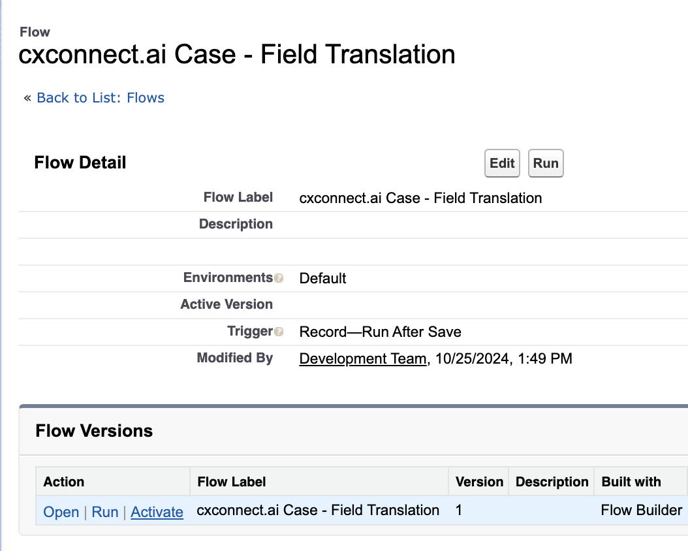Activate the flow version

coord(157,512)
